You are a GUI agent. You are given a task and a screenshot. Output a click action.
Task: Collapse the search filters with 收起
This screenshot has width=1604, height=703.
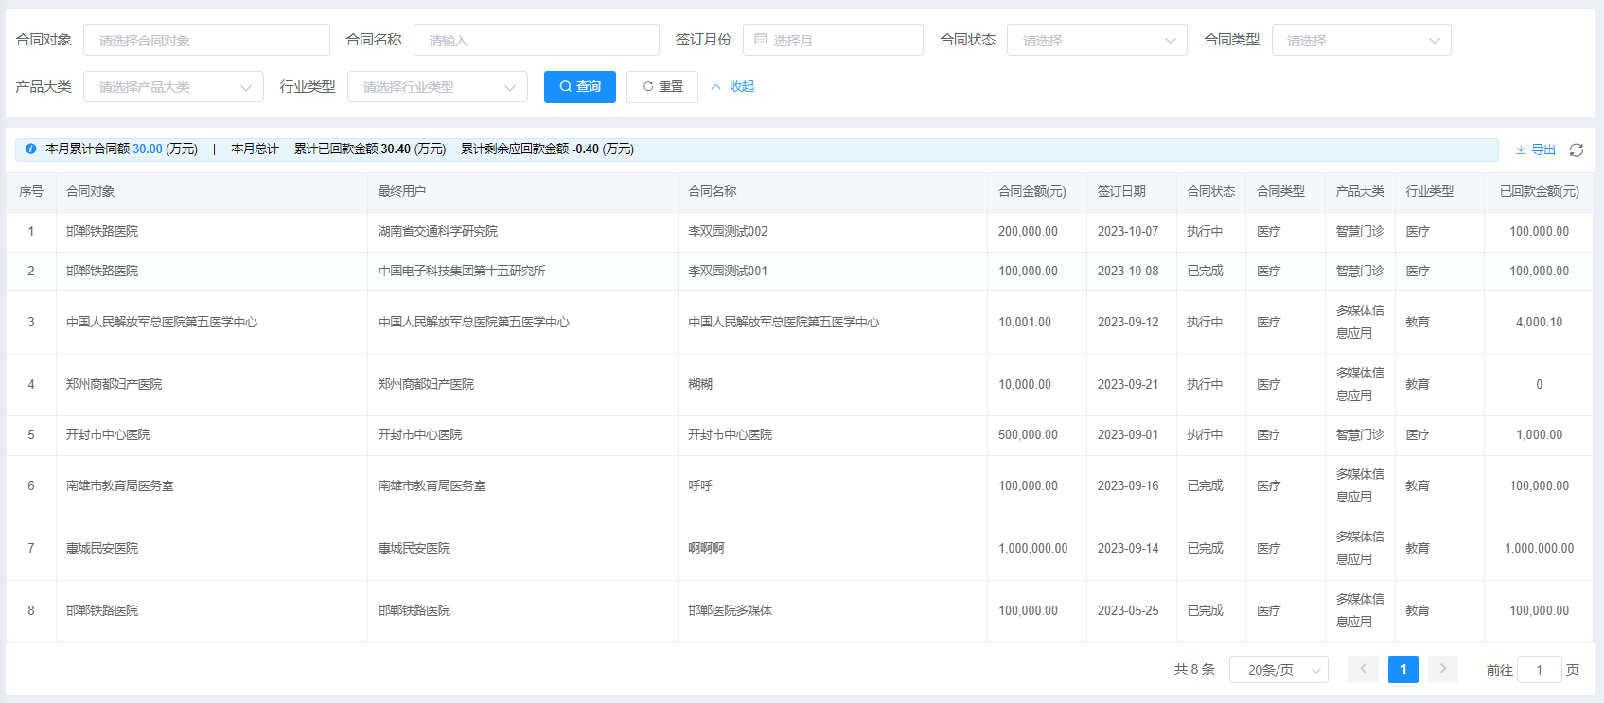(x=733, y=87)
